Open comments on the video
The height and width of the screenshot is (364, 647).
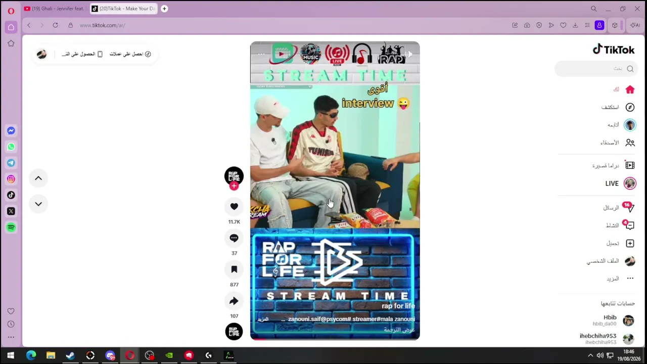click(x=234, y=238)
